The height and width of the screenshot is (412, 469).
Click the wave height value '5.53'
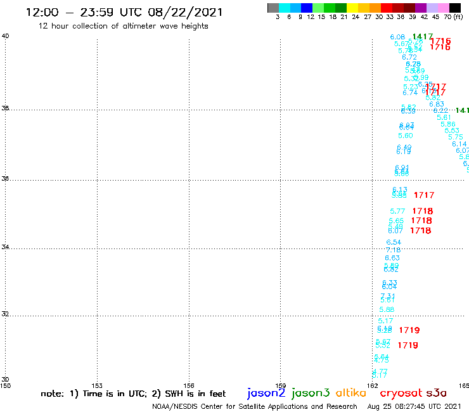click(452, 131)
